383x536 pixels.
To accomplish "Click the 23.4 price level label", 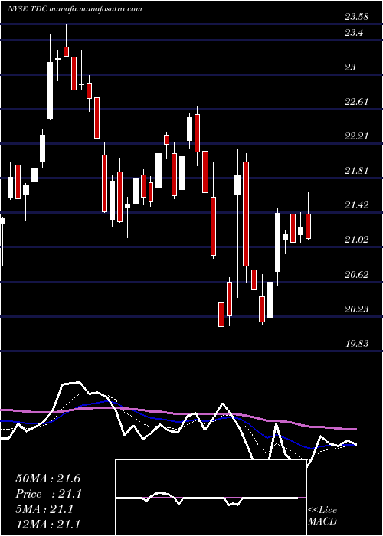I will pos(353,33).
